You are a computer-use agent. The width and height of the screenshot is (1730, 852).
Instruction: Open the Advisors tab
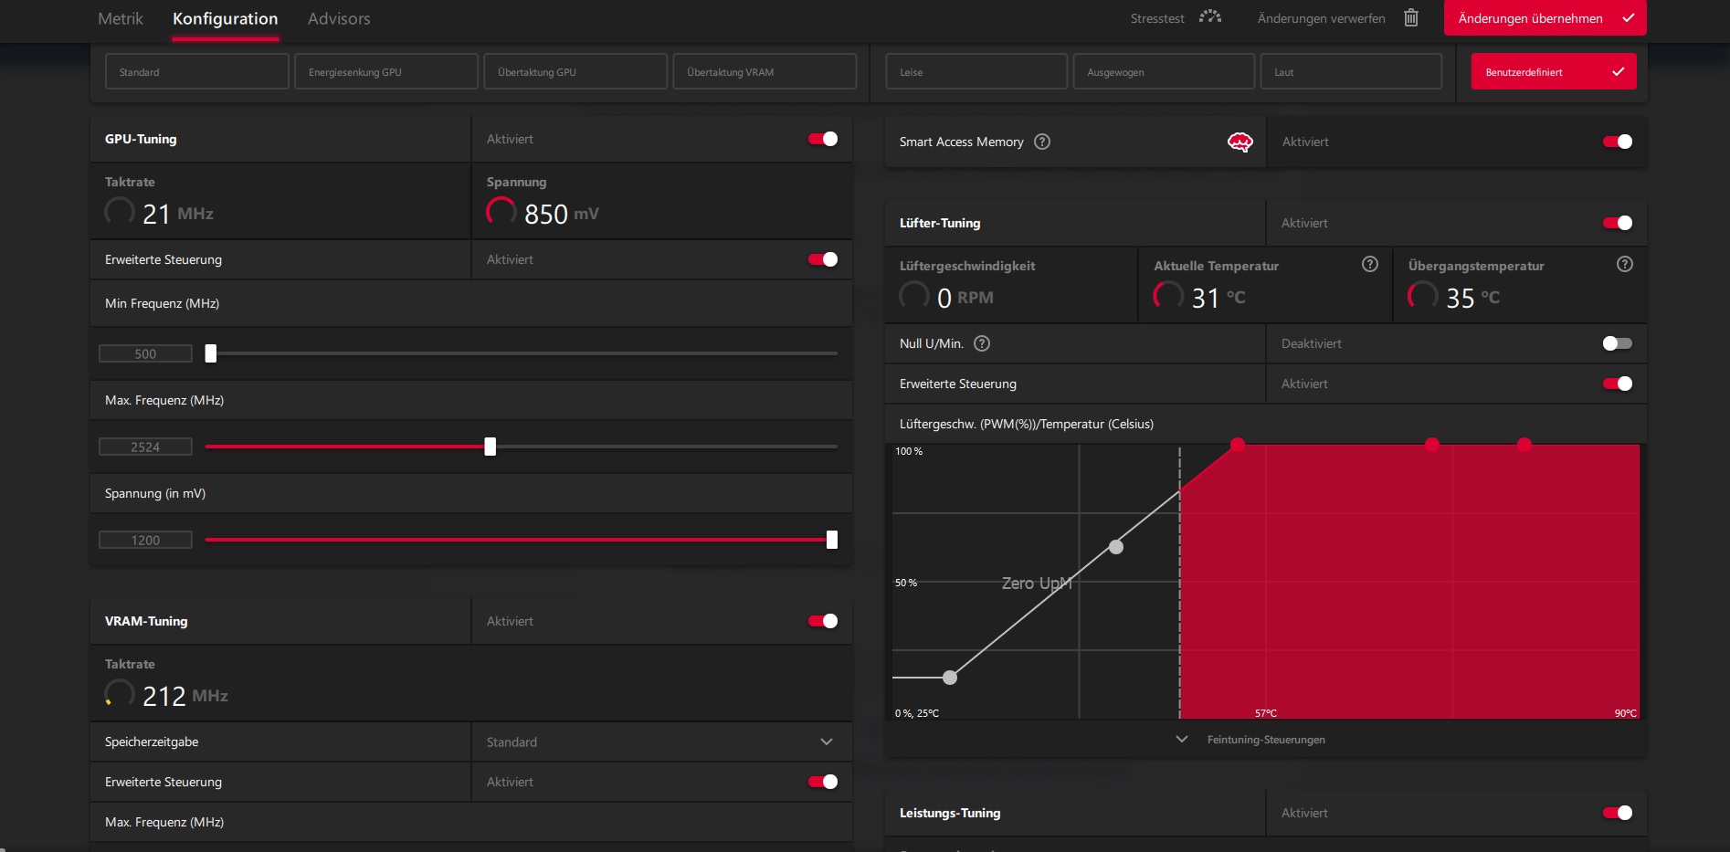(339, 18)
